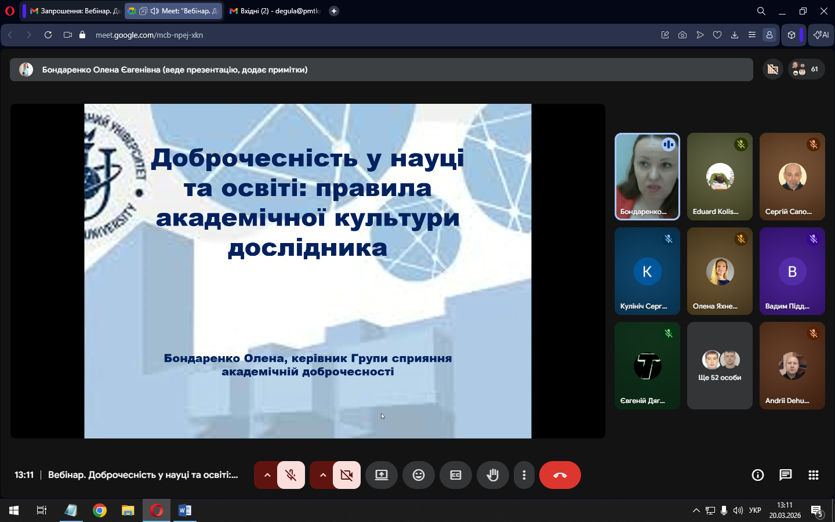Click the share screen present button

[x=381, y=475]
